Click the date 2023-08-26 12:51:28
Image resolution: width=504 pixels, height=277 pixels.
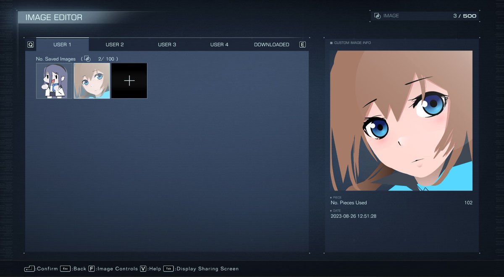coord(353,216)
